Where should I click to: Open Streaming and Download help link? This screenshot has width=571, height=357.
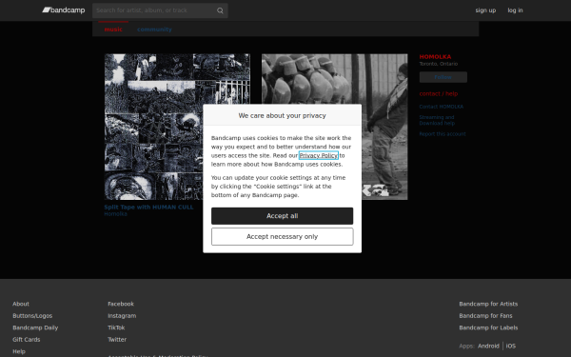[x=437, y=120]
